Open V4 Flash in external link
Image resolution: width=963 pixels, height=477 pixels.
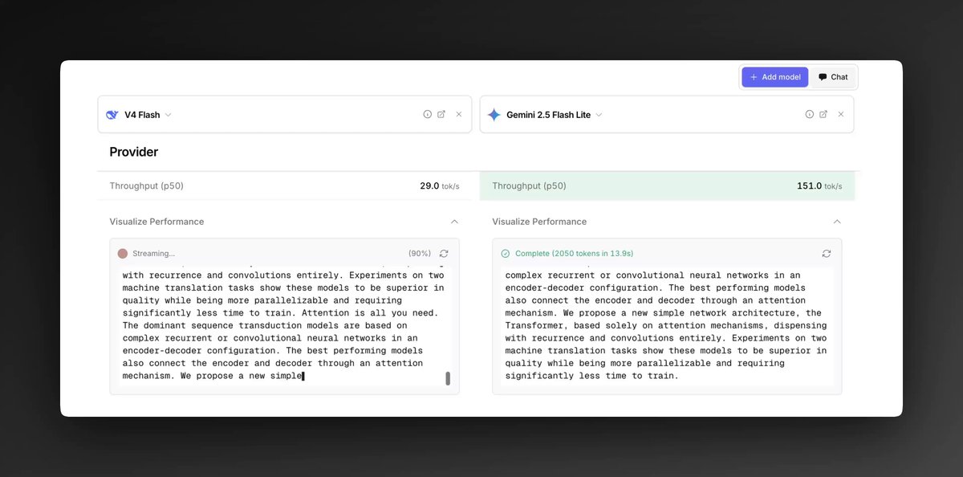click(441, 114)
